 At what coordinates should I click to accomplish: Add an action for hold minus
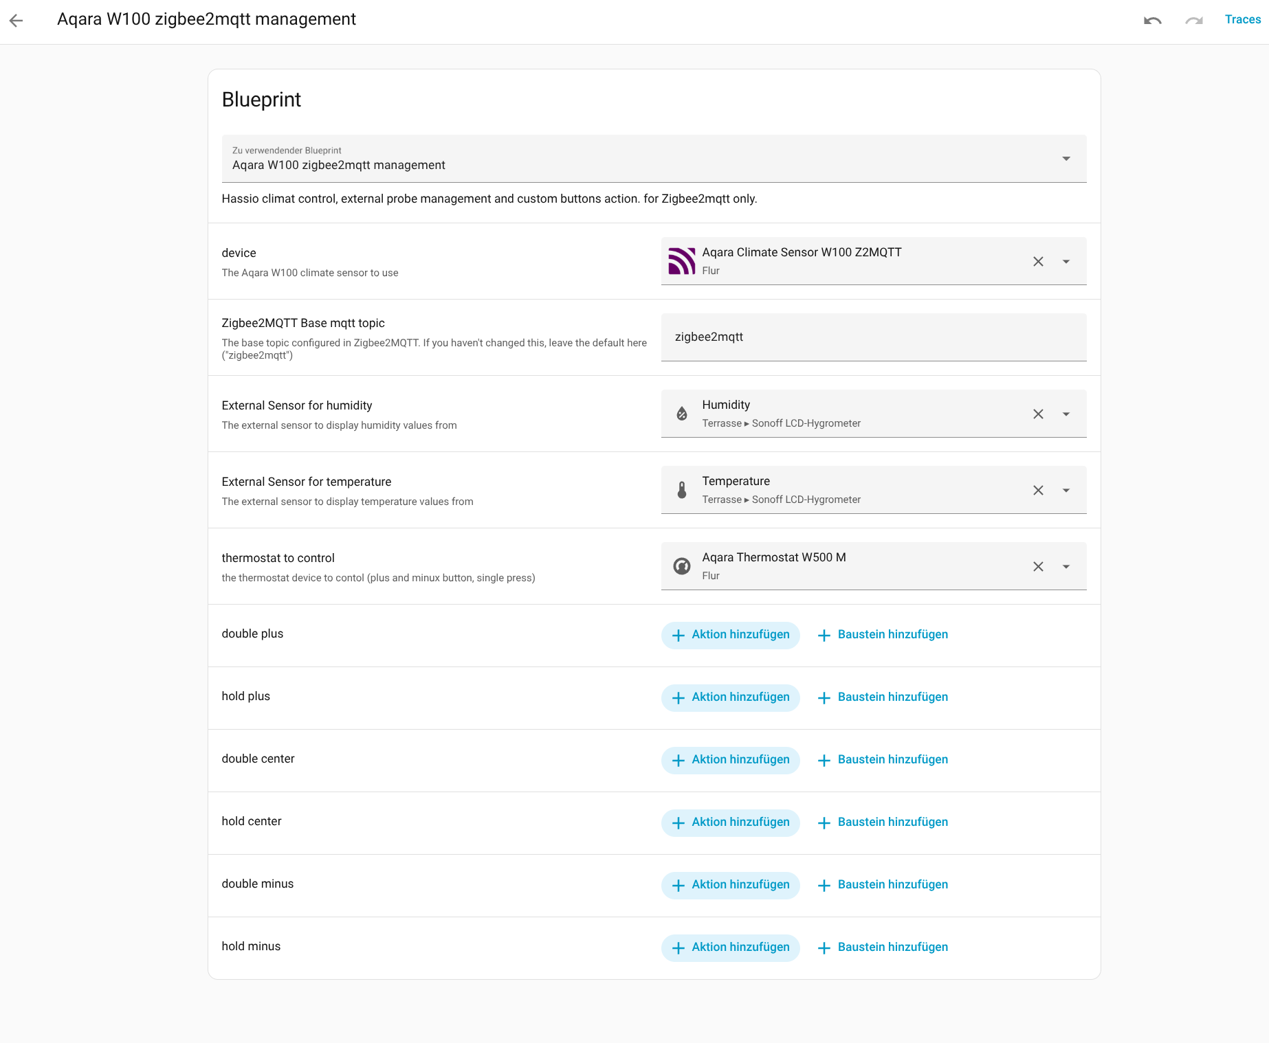730,947
